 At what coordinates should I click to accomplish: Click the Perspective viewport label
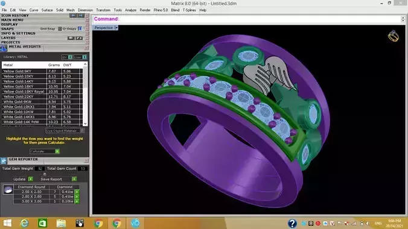tap(103, 28)
